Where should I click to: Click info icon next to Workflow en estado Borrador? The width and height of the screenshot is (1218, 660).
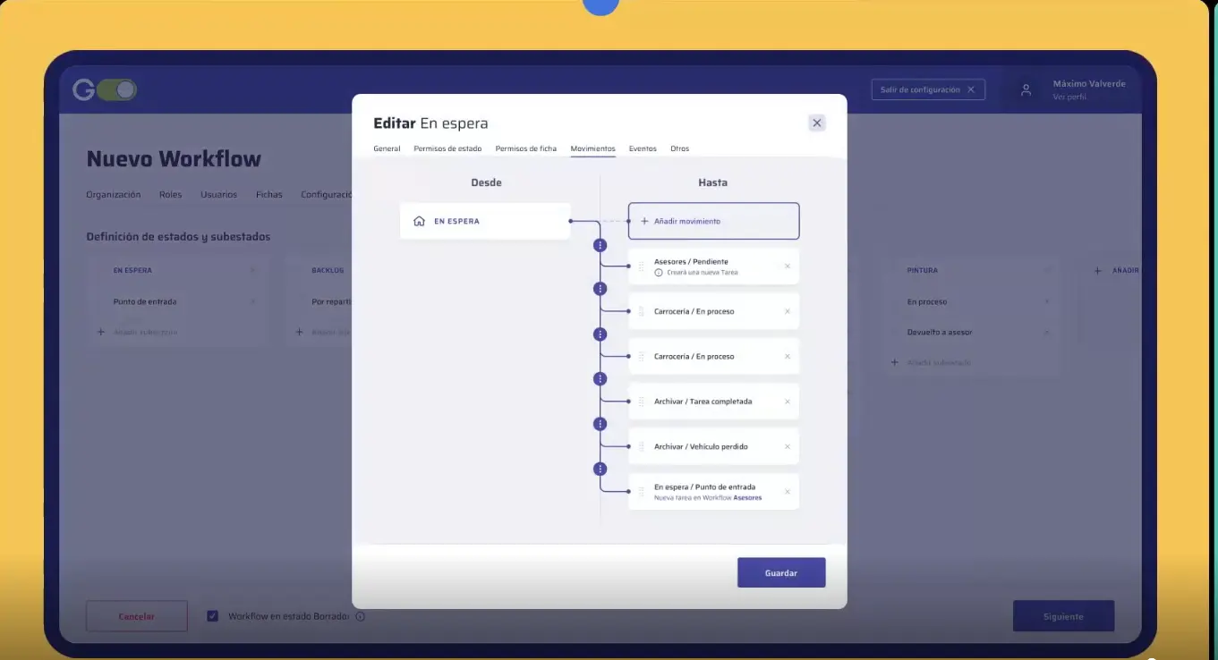point(360,616)
